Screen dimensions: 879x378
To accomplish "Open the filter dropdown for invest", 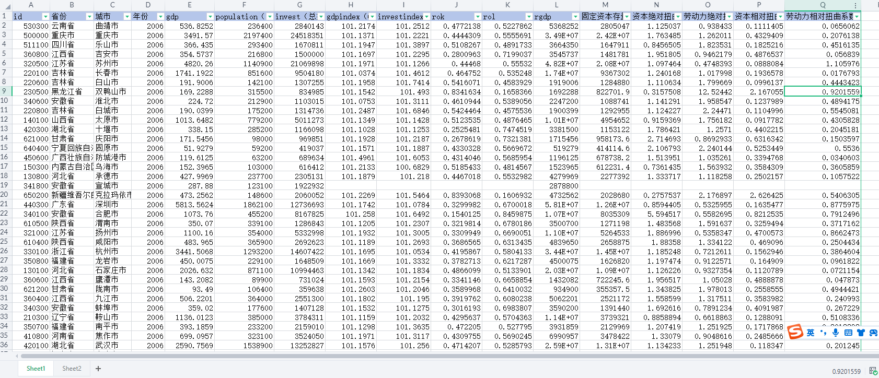I will 321,17.
